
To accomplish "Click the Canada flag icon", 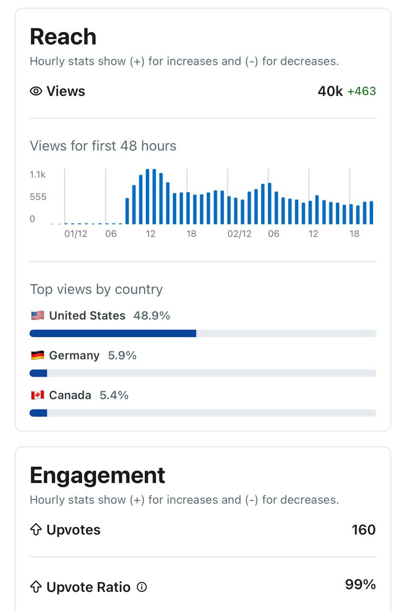I will click(38, 395).
